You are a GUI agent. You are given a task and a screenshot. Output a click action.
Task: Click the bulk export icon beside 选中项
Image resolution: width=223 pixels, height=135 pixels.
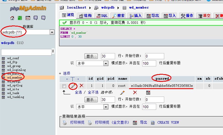coord(148,92)
